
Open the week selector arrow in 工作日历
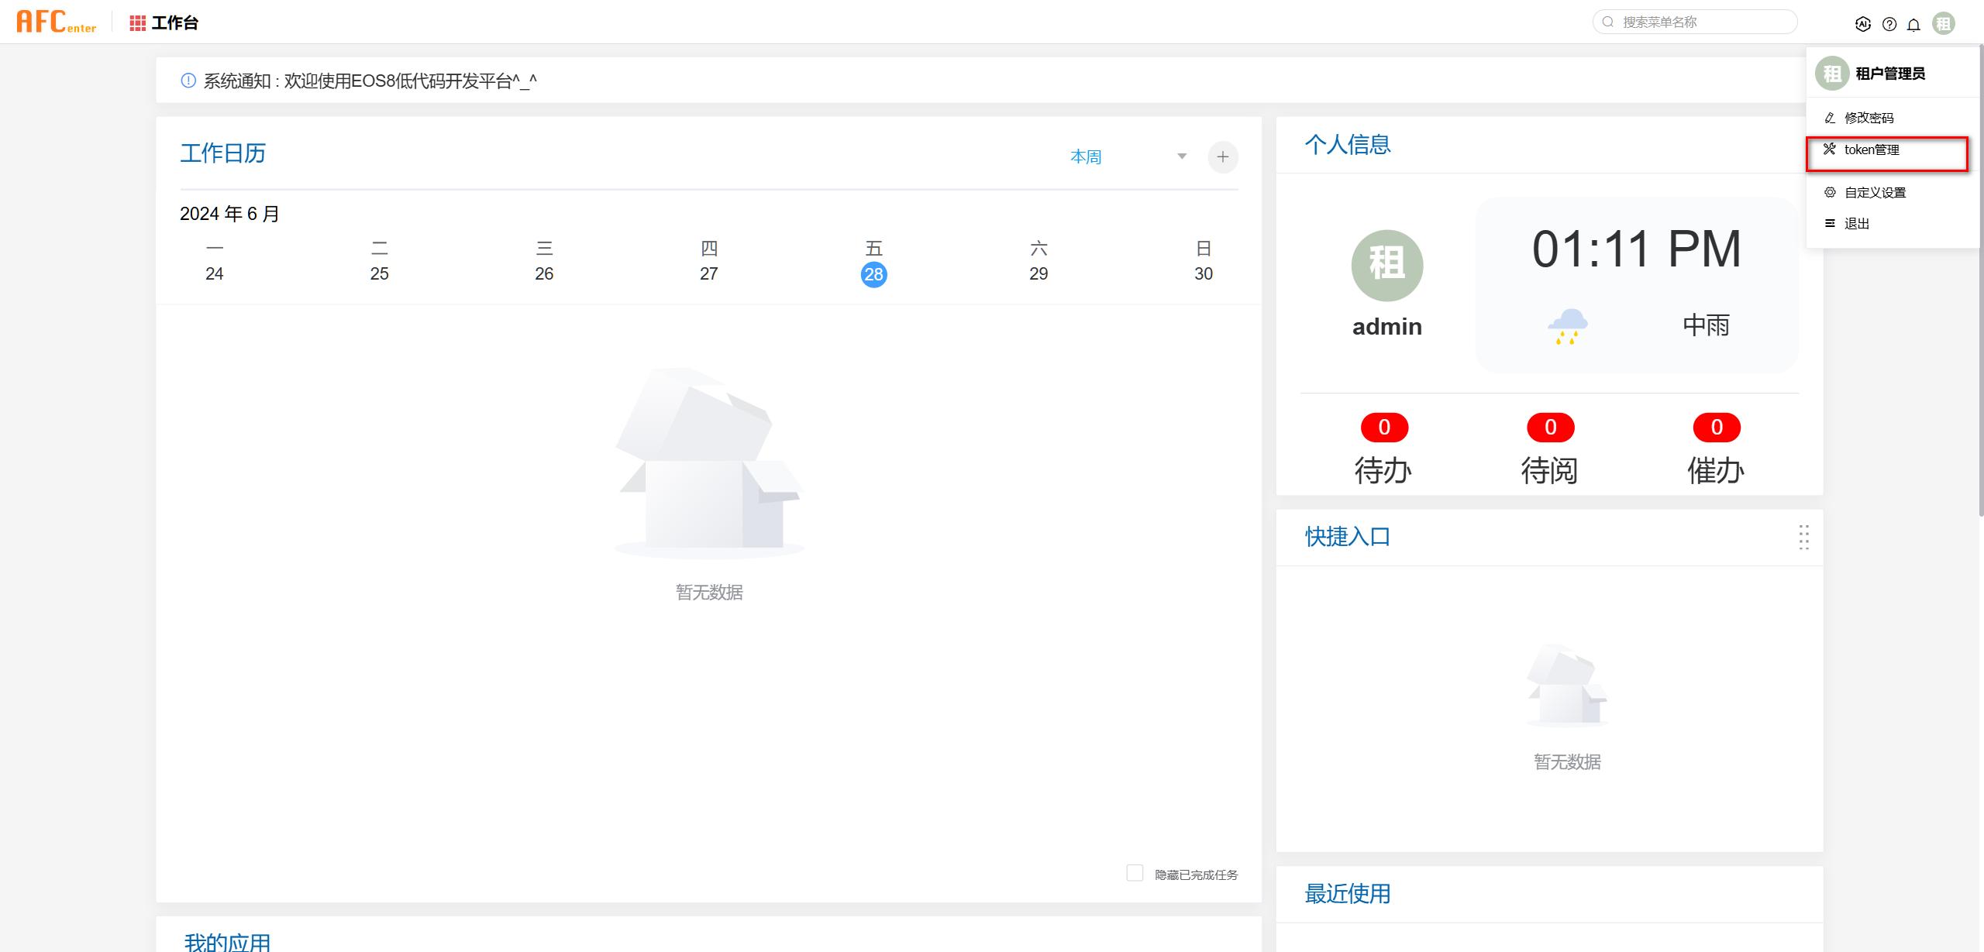tap(1181, 156)
